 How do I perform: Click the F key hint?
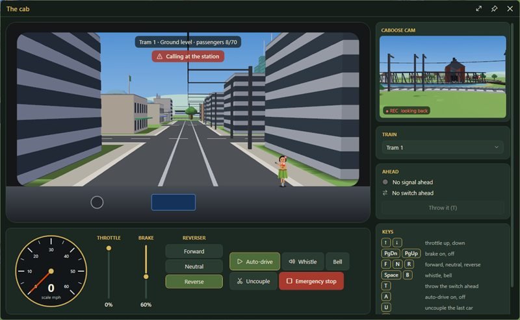pos(385,264)
